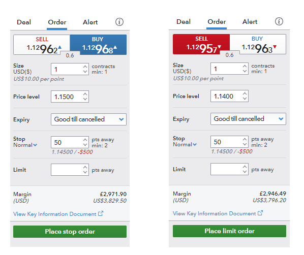Viewport: 304px width, 255px height.
Task: Increase stop distance in limit order ticket
Action: point(245,139)
